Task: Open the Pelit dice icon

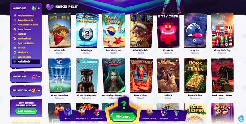Action: point(68,112)
